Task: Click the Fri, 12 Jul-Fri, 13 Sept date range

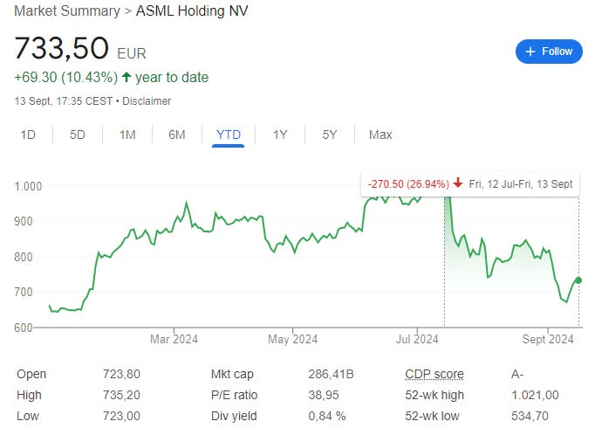Action: (521, 184)
